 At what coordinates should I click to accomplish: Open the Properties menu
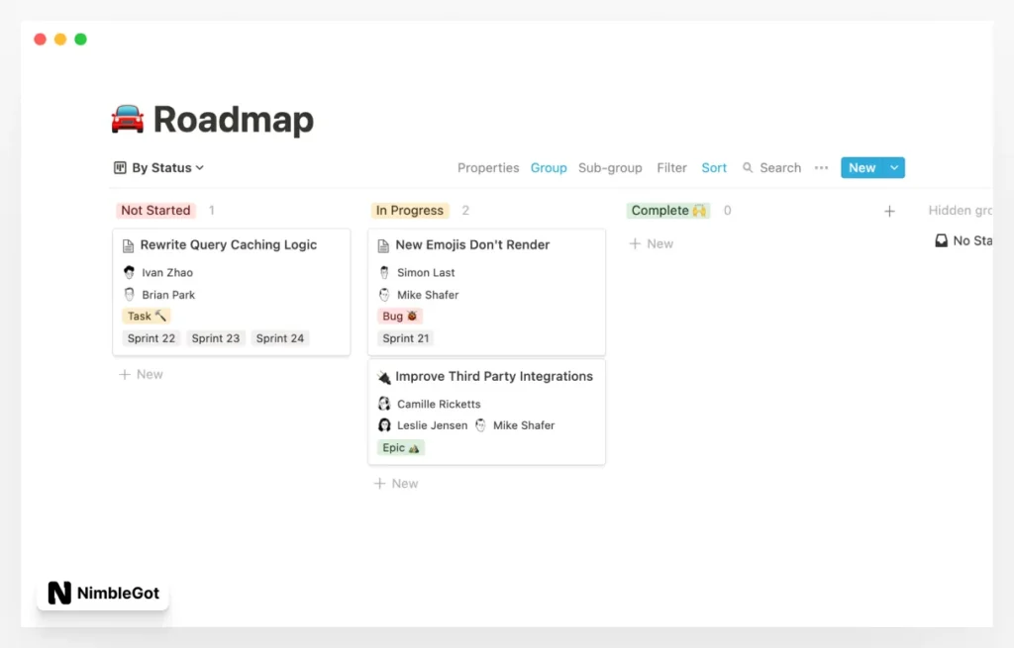click(488, 167)
